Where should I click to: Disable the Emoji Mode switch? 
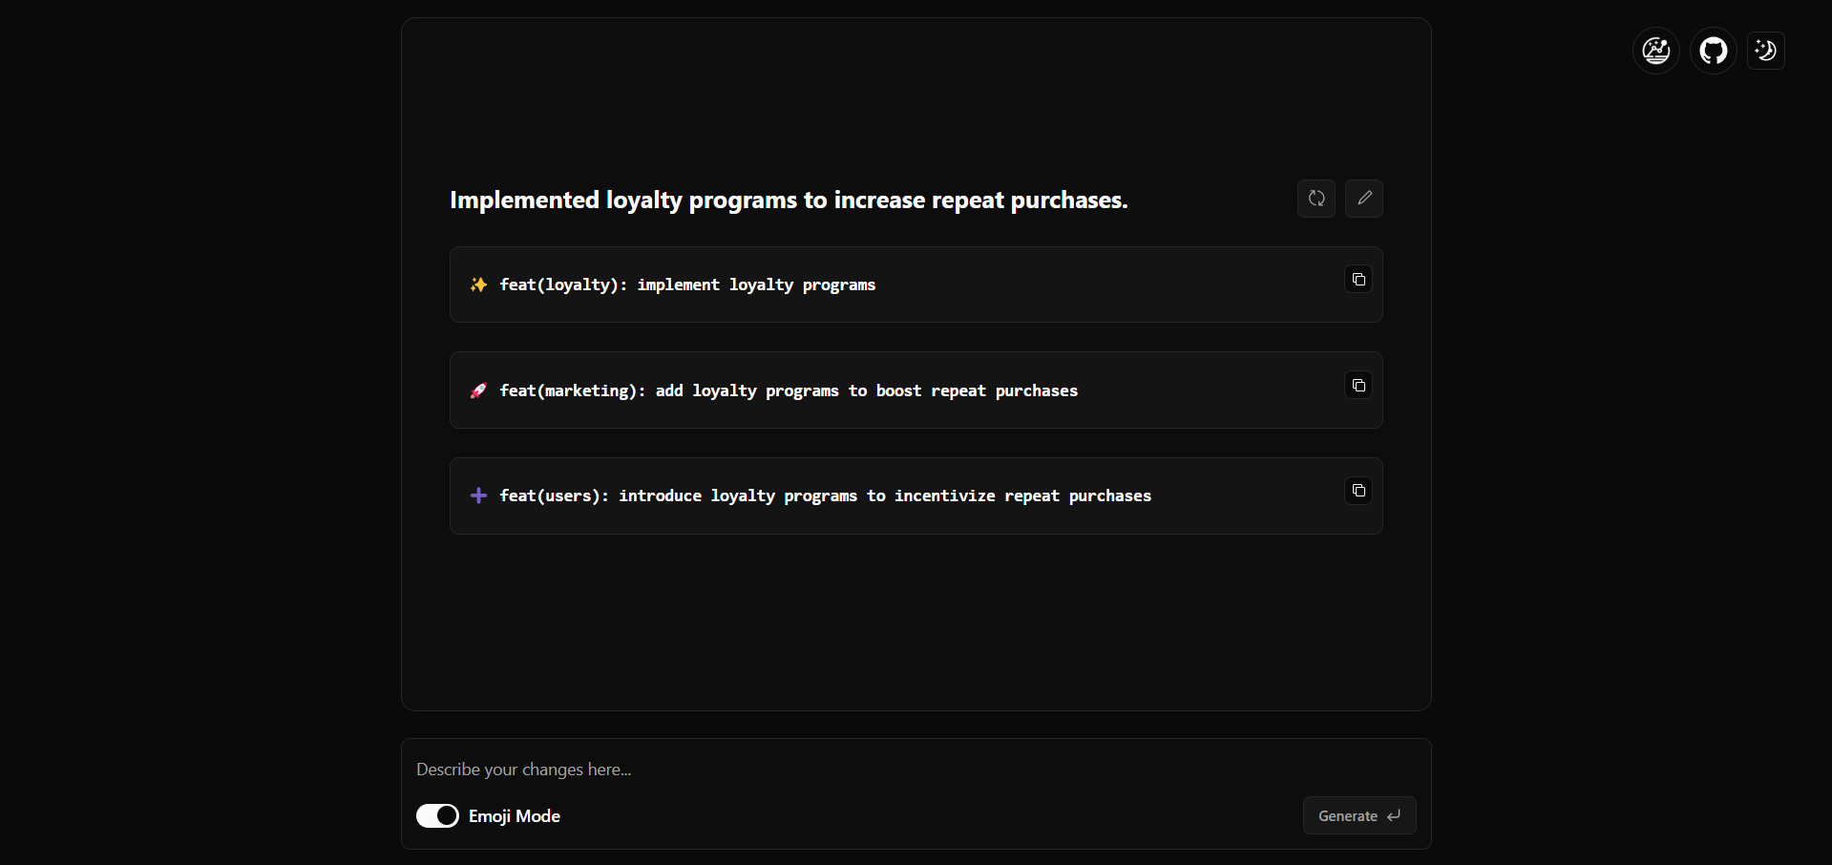(437, 816)
